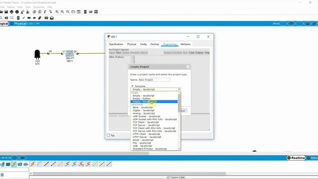Viewport: 318px width, 179px height.
Task: Click the Print toolbar icon
Action: pyautogui.click(x=11, y=12)
